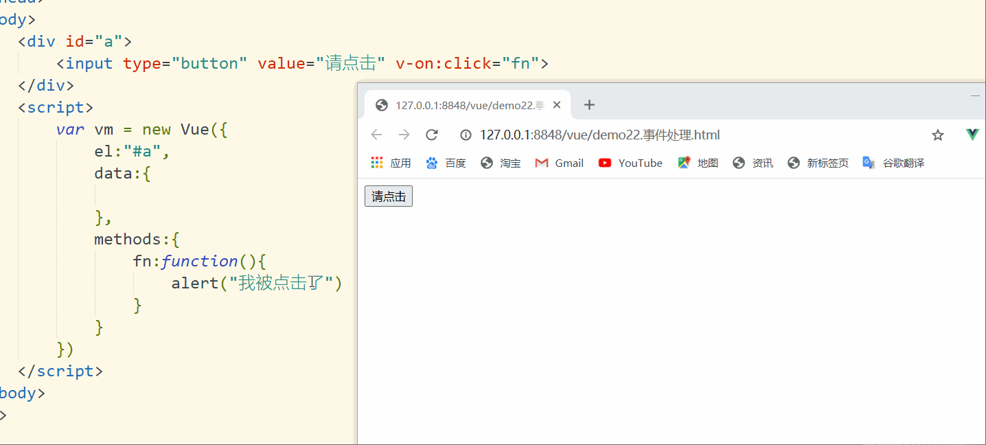Open the 资讯 bookmark
Screen dimensions: 986x445
coord(753,163)
